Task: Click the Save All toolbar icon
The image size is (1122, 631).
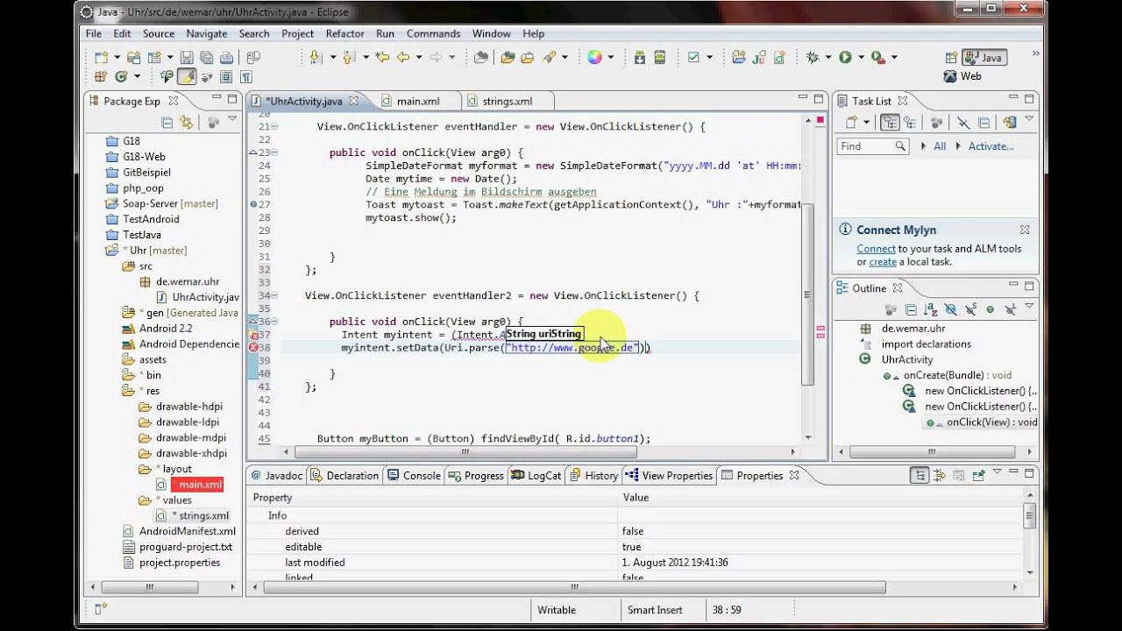Action: (x=207, y=57)
